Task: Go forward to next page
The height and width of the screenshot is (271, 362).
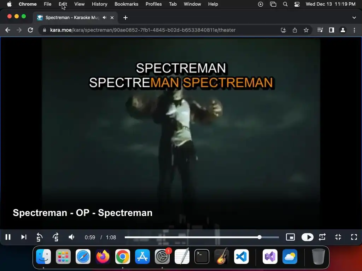Action: 19,30
